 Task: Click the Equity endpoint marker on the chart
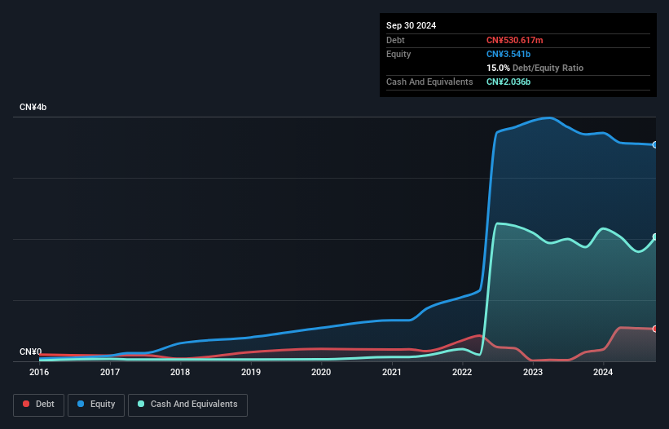tap(655, 145)
